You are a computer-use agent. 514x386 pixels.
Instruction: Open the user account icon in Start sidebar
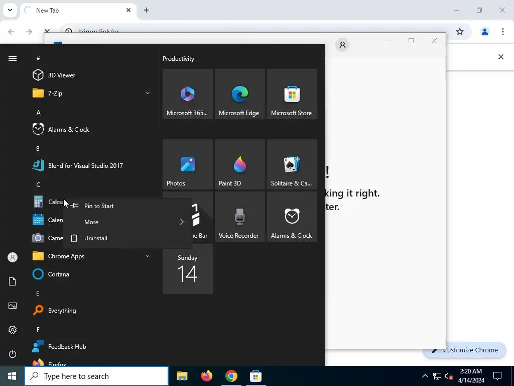tap(13, 257)
